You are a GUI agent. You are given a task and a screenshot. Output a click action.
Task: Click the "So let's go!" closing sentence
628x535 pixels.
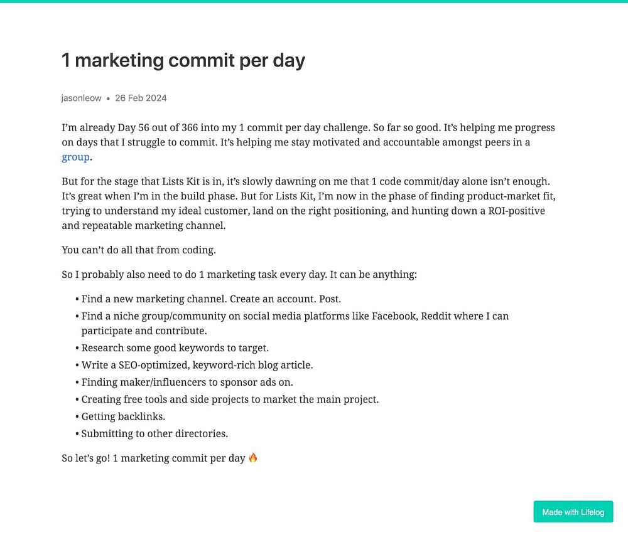(153, 458)
